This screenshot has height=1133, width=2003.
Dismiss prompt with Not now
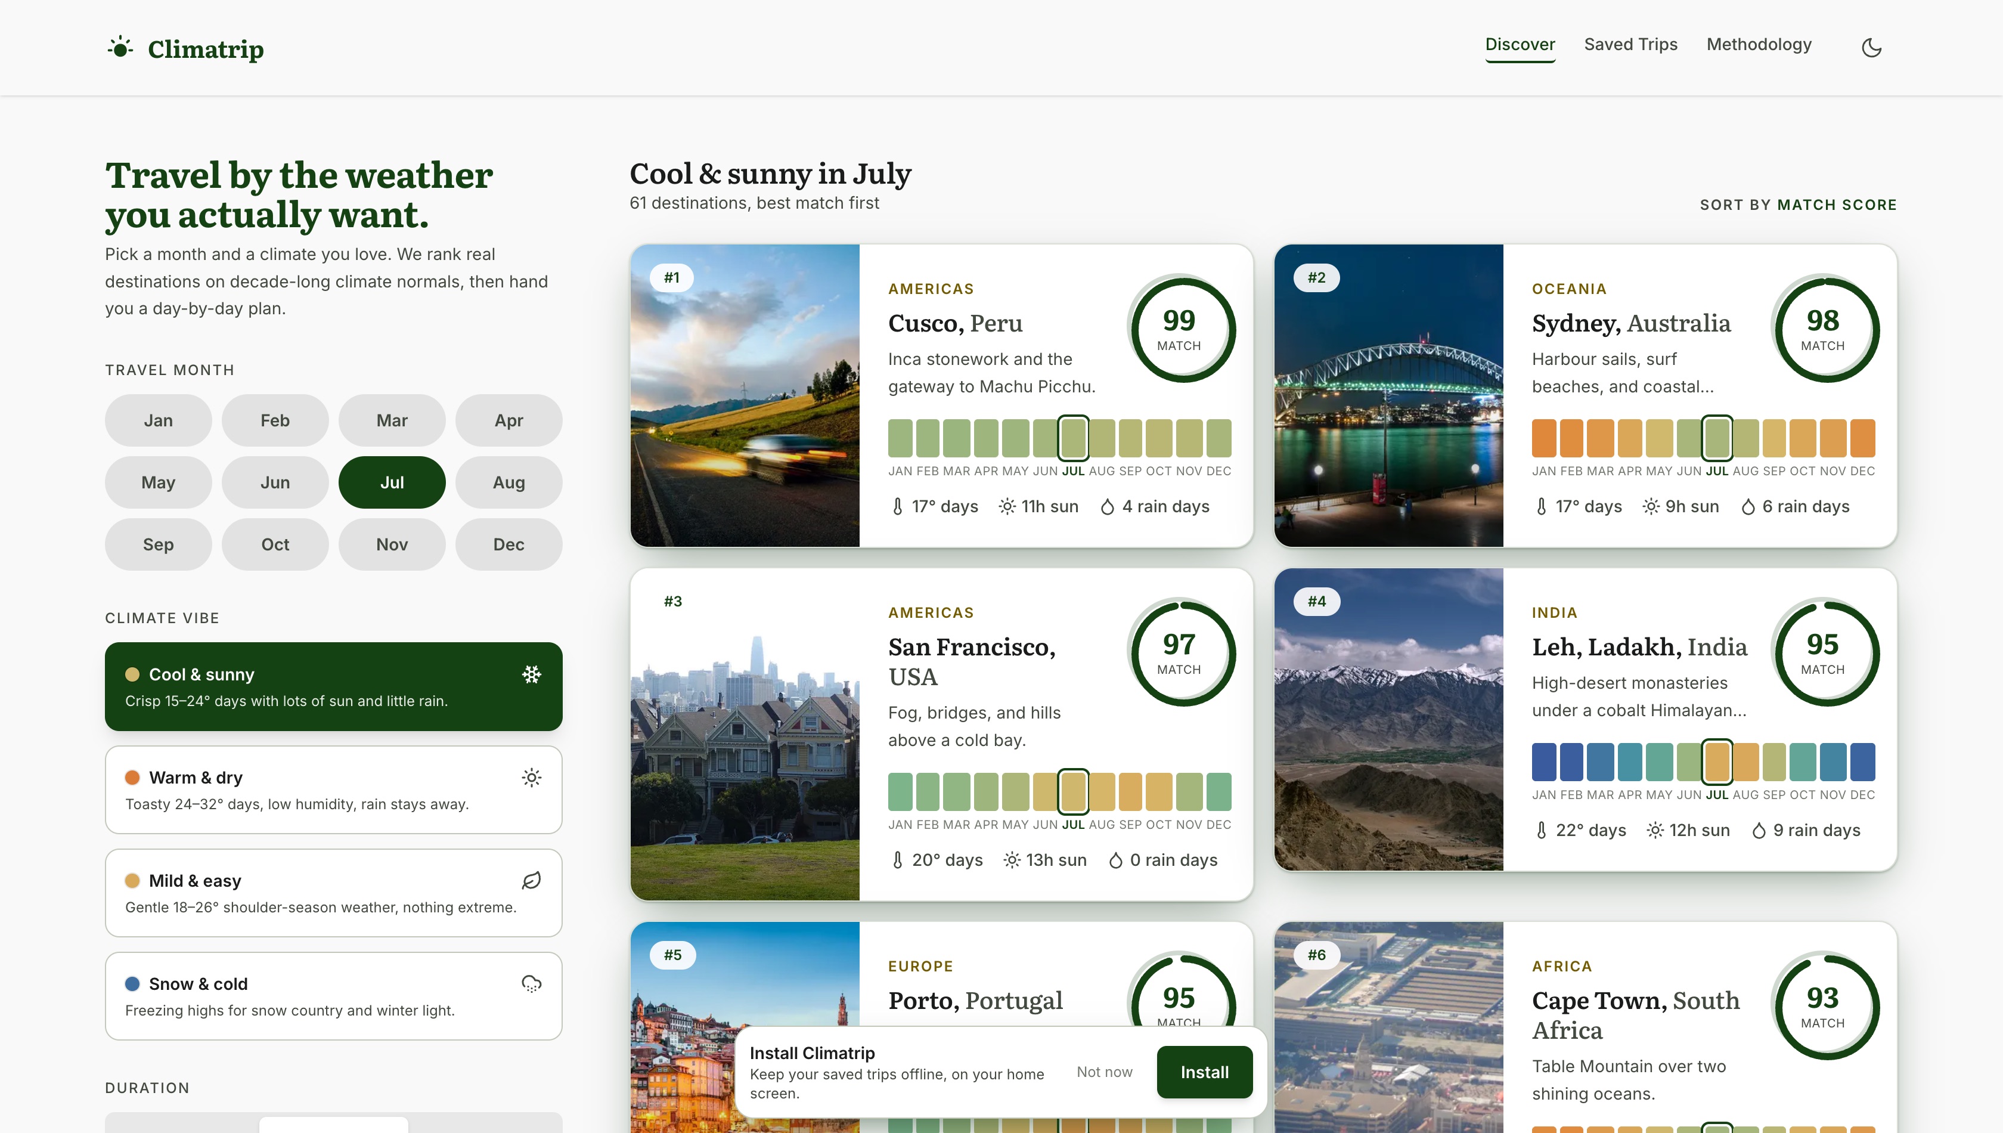tap(1104, 1072)
